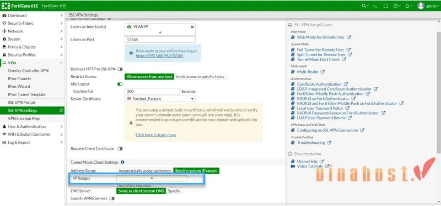Click the FortiGate logo icon
Viewport: 441px width, 206px height.
(6, 6)
